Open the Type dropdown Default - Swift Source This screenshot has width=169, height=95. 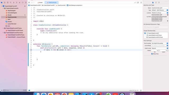coord(159,10)
